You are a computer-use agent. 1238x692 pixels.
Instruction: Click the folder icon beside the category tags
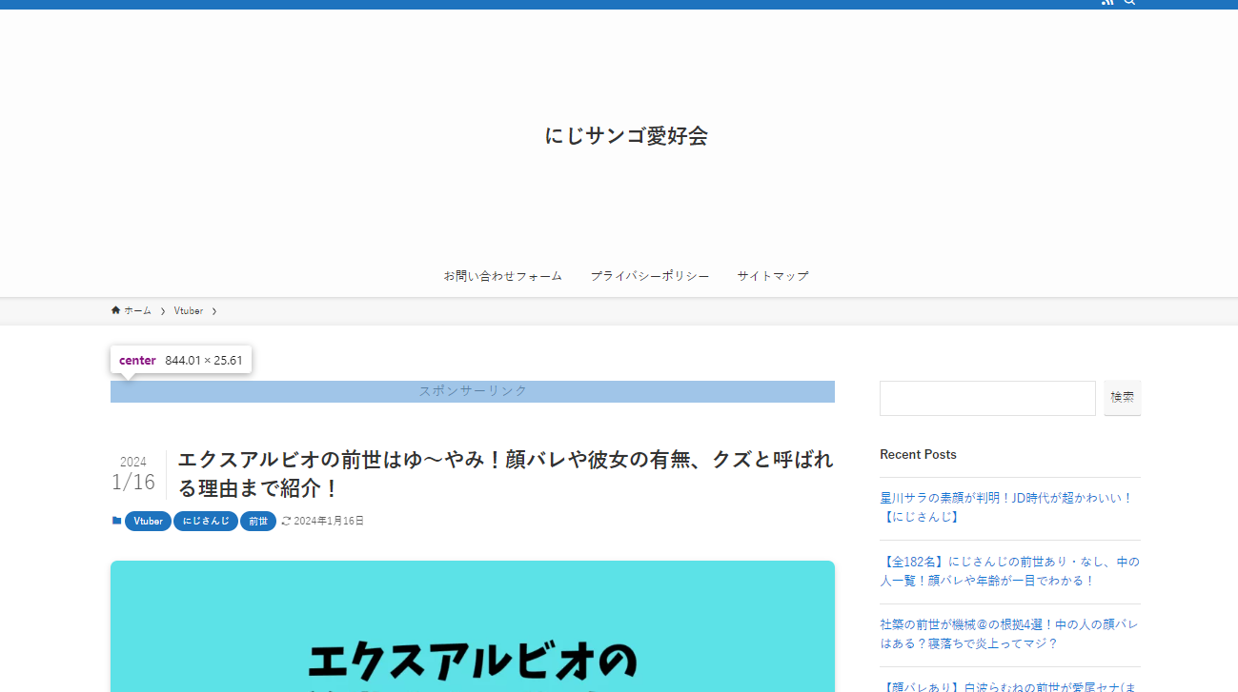click(x=115, y=521)
